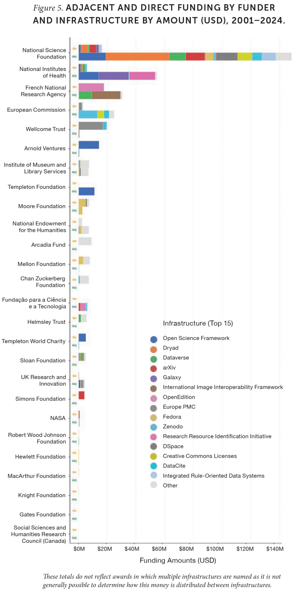Click the Open Science Framework legend swatch
This screenshot has height=592, width=297.
[154, 339]
